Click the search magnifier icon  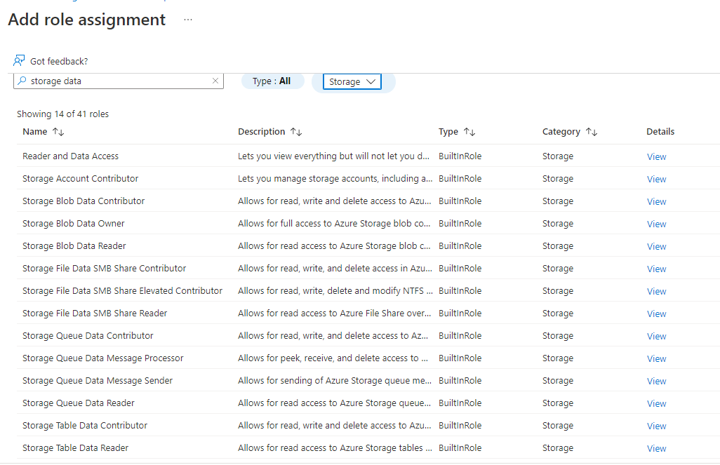coord(22,81)
